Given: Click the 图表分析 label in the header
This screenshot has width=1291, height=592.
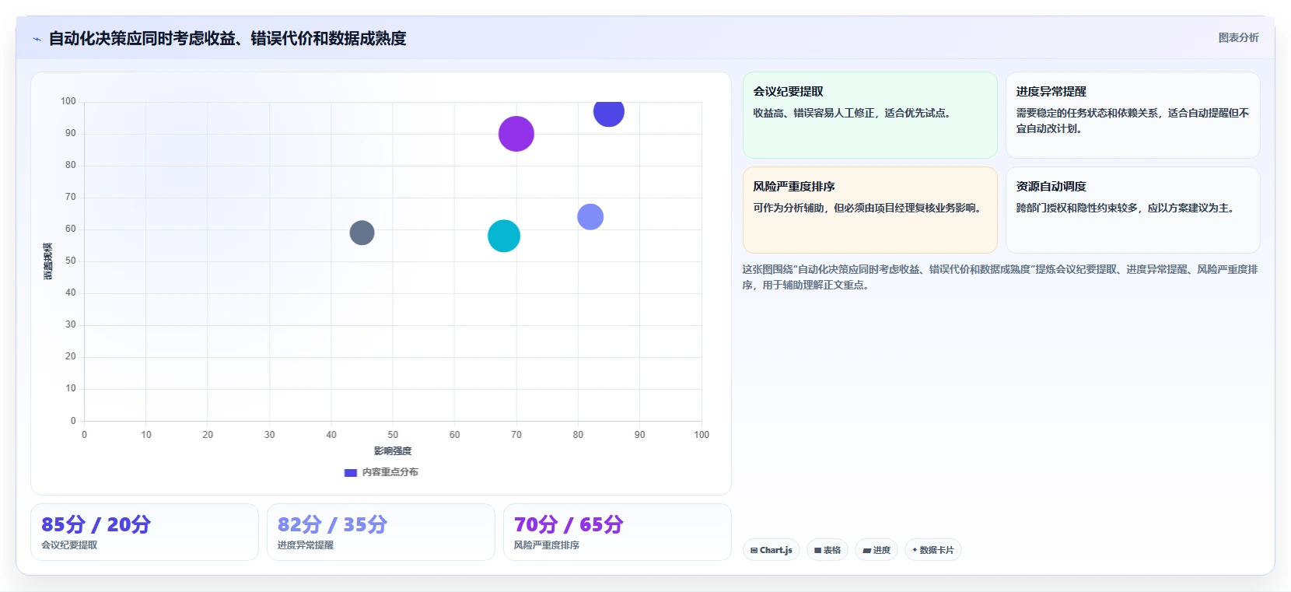Looking at the screenshot, I should 1238,37.
